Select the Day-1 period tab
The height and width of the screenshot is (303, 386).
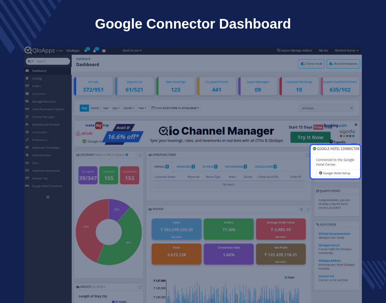[x=116, y=108]
